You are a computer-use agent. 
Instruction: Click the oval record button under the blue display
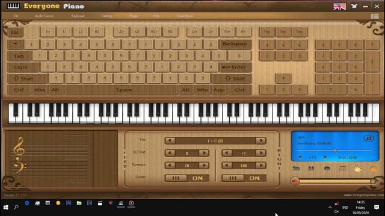pos(327,169)
